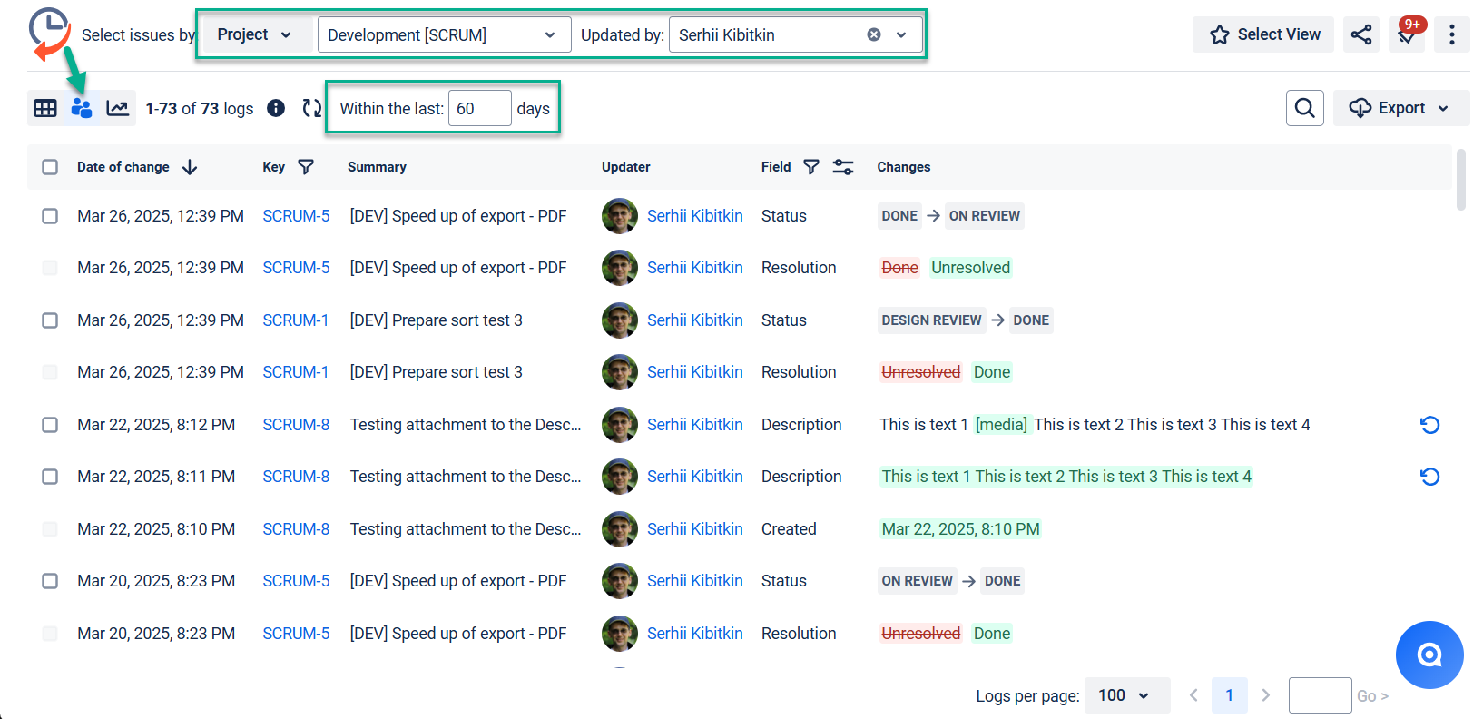Click the days number input field

coord(479,108)
